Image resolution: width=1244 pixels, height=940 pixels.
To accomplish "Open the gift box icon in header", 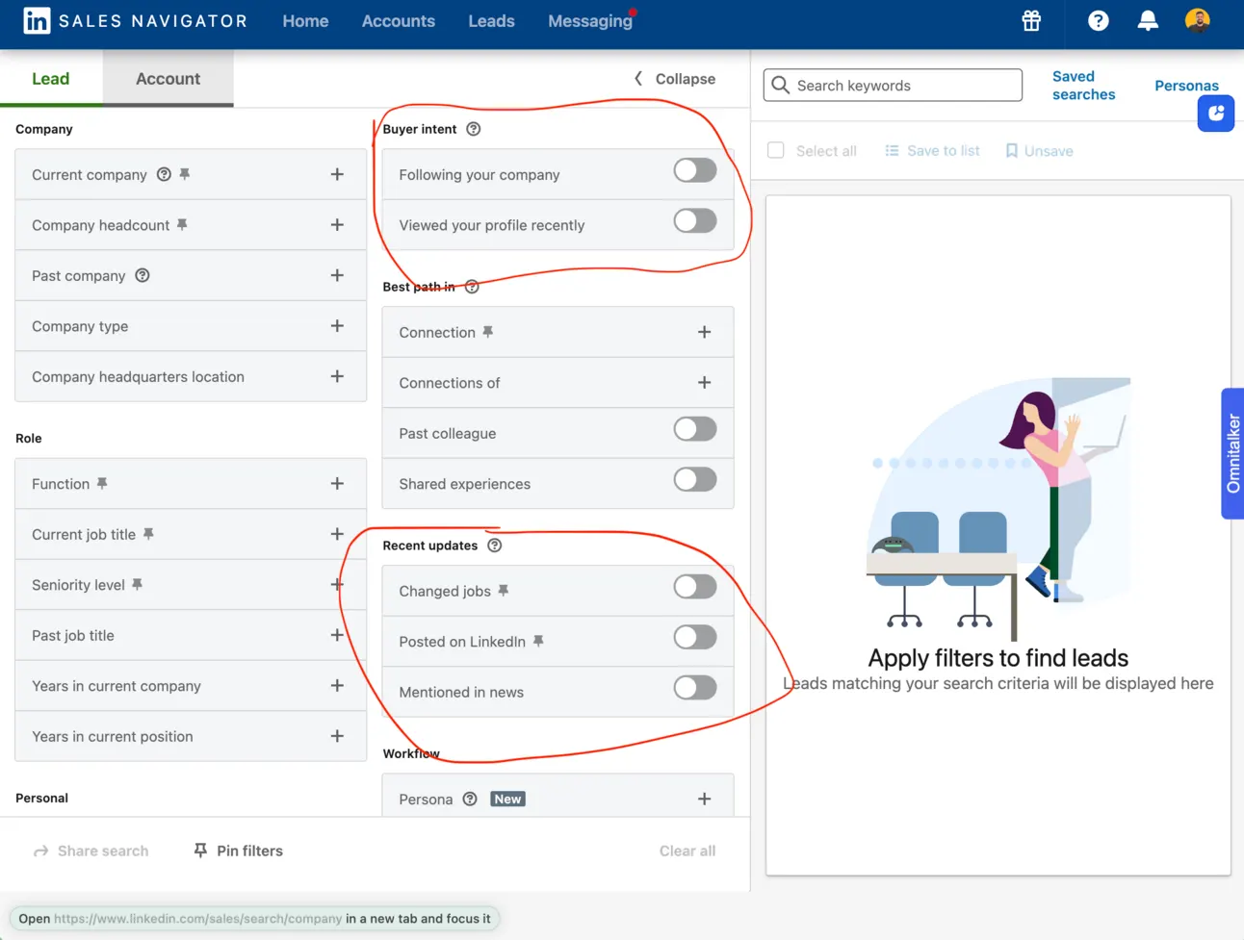I will [1031, 20].
